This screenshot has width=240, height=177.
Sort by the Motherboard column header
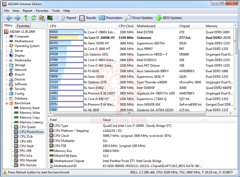tap(156, 26)
